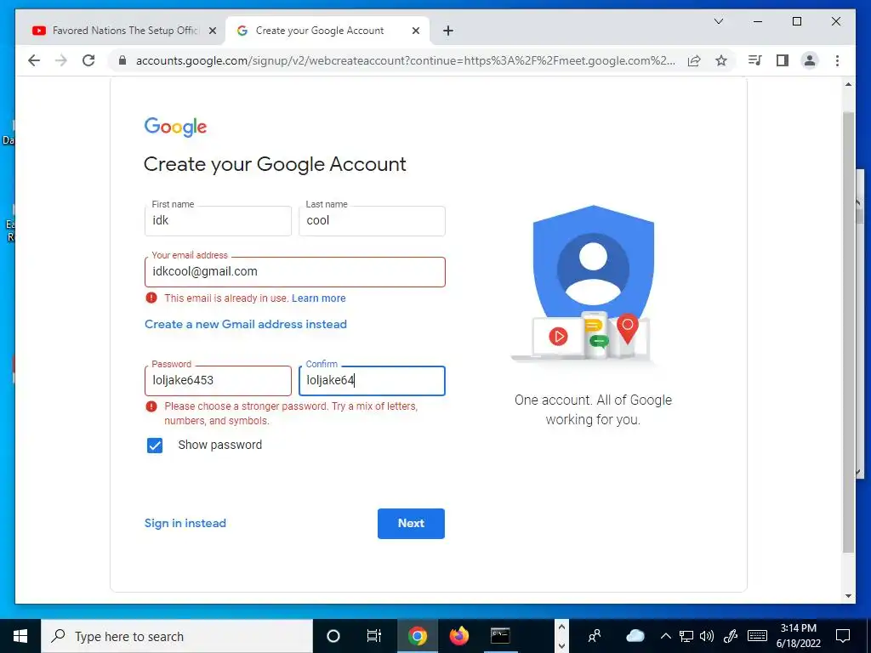Click Create a new Gmail address instead
This screenshot has width=871, height=653.
[x=246, y=324]
